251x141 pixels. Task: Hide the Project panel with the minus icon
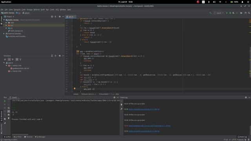63,16
